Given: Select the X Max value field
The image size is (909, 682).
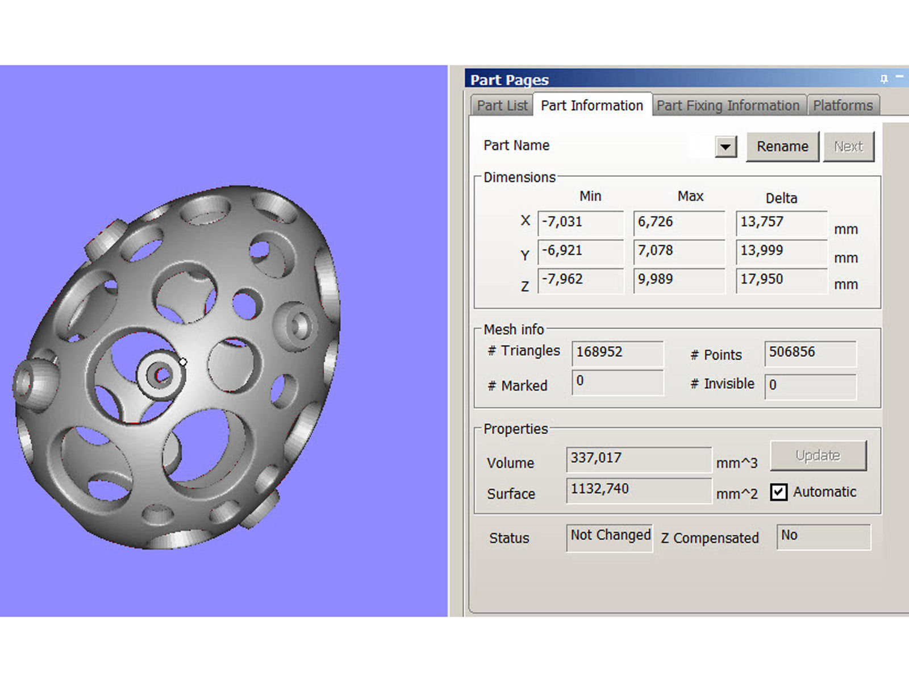Looking at the screenshot, I should point(679,223).
